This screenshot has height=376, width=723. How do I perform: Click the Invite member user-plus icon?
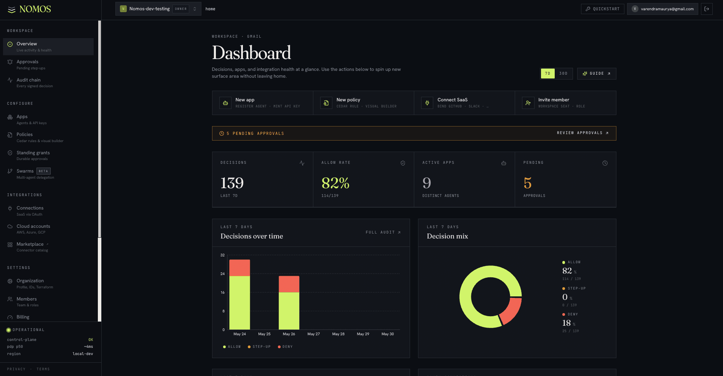[x=528, y=103]
